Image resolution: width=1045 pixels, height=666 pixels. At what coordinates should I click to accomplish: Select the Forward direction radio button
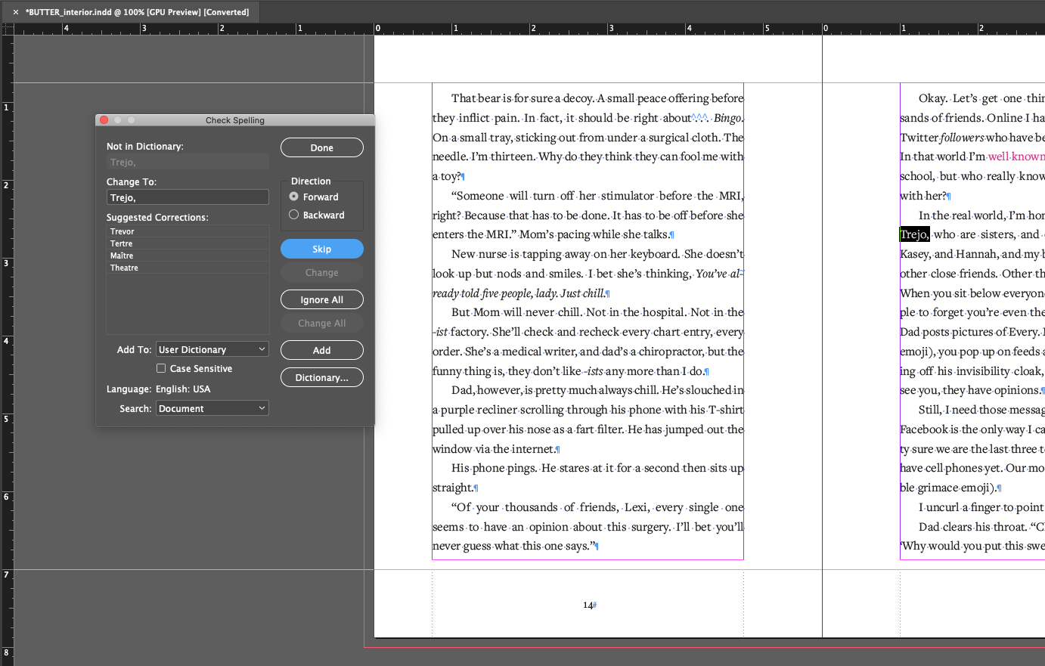(x=293, y=197)
